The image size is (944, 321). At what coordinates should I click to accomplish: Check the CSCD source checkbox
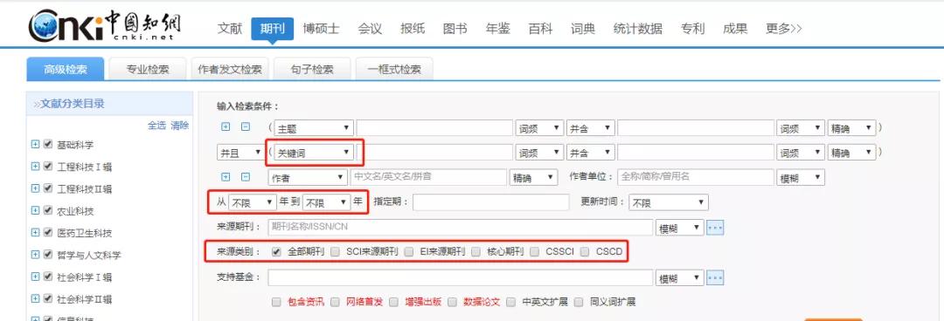point(585,251)
